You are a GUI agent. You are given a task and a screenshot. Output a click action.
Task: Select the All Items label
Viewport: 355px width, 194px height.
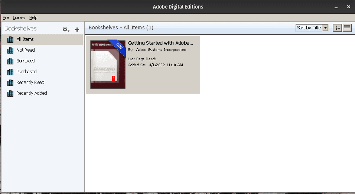pyautogui.click(x=25, y=39)
